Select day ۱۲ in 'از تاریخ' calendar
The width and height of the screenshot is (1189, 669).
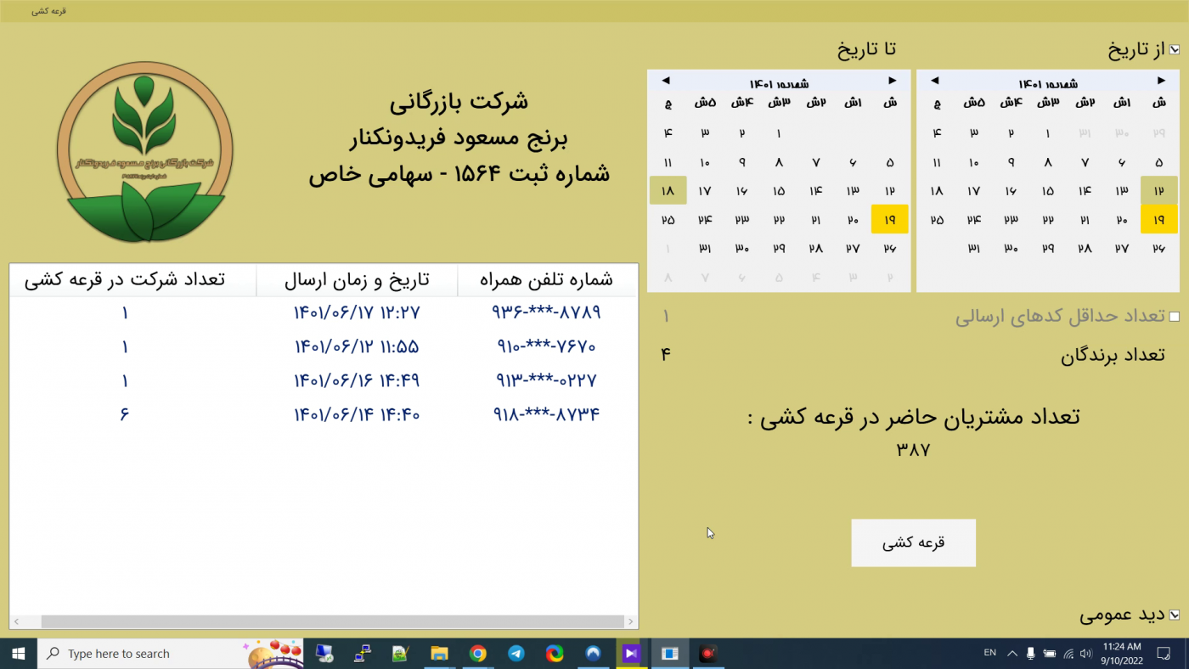[x=1159, y=191]
